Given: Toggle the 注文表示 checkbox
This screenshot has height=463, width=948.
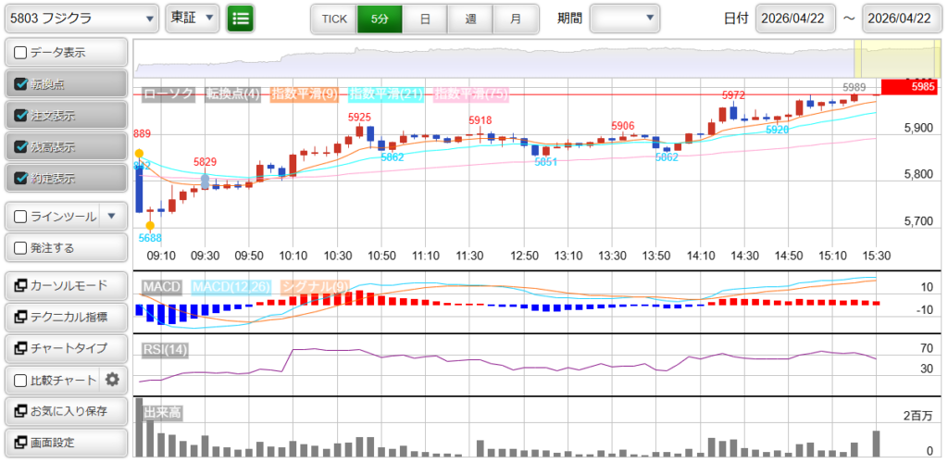Looking at the screenshot, I should click(21, 116).
